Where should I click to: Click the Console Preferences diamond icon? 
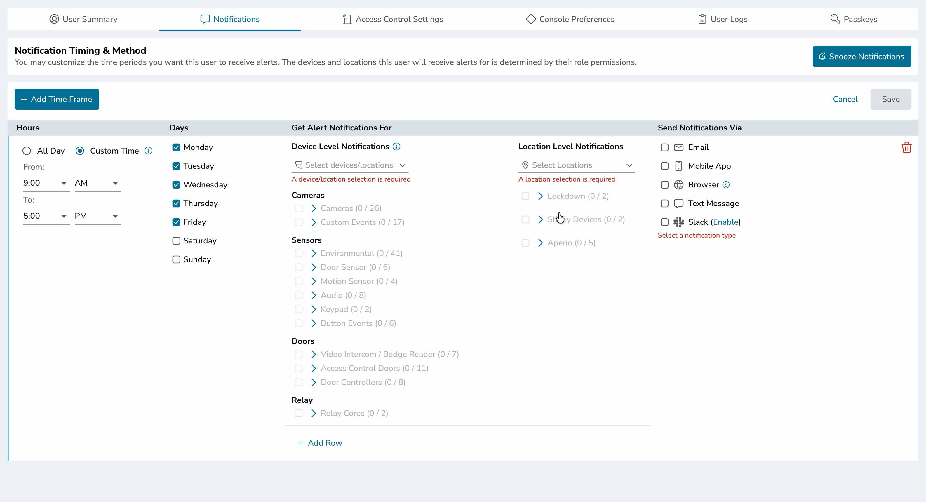click(x=530, y=19)
